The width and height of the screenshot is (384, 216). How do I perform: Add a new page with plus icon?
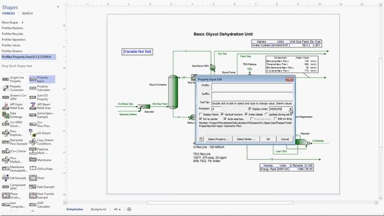129,209
